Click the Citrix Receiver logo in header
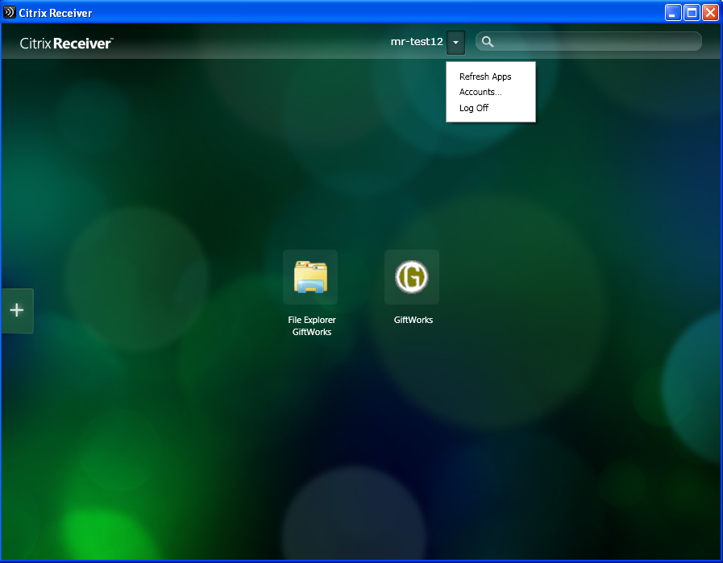Viewport: 723px width, 563px height. pyautogui.click(x=66, y=43)
